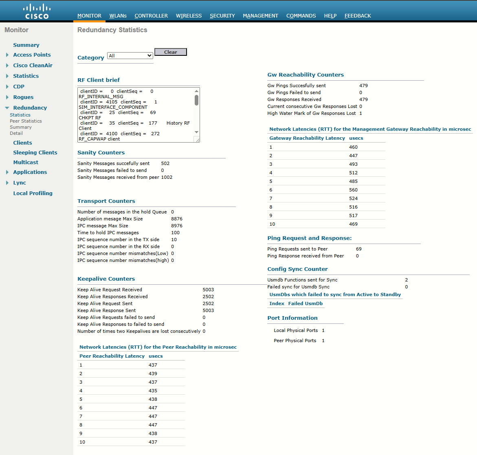Click the Cisco logo
Image resolution: width=477 pixels, height=455 pixels.
tap(37, 11)
